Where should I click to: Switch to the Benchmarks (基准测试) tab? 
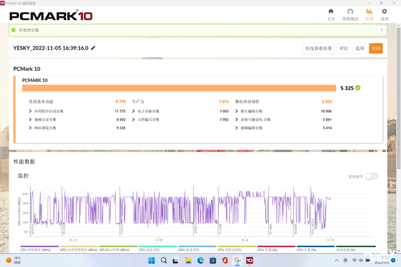pyautogui.click(x=350, y=14)
